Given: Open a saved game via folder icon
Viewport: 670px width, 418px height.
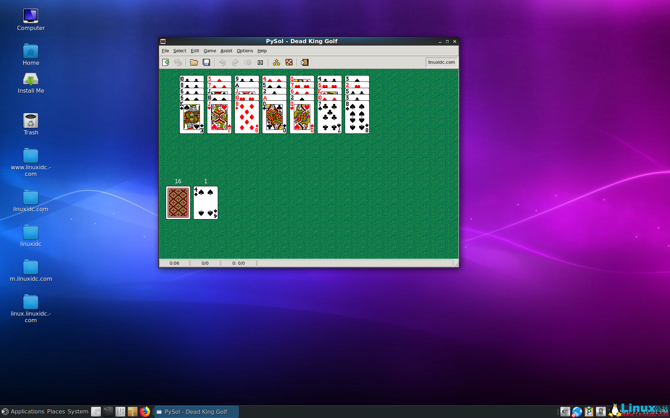Looking at the screenshot, I should [x=194, y=62].
